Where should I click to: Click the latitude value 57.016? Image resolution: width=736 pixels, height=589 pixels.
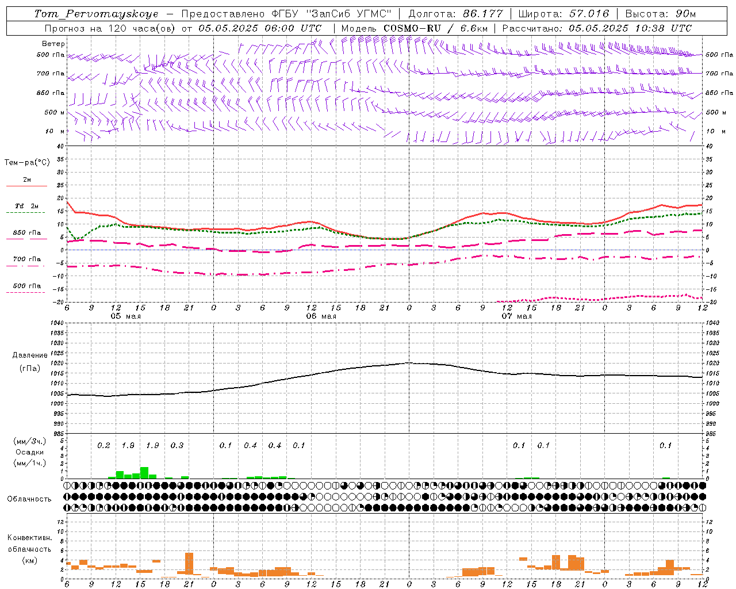[x=589, y=14]
